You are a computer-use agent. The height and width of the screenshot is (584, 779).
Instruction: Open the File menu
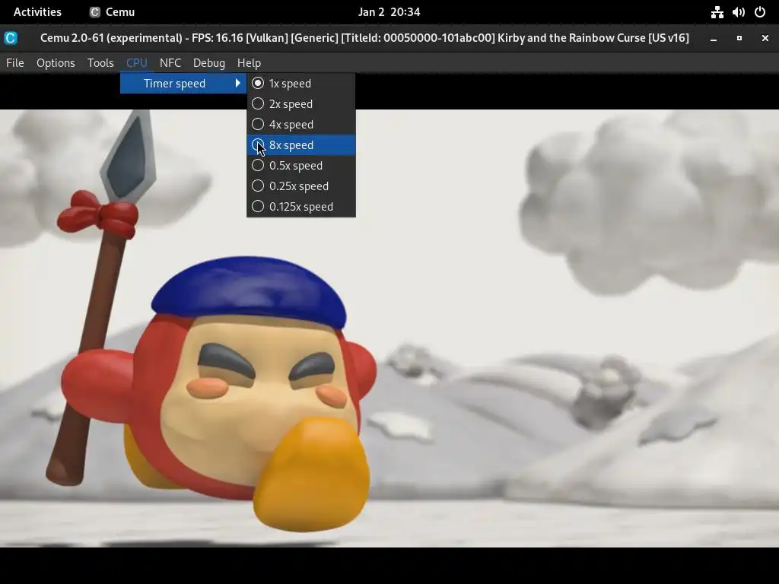(x=15, y=63)
